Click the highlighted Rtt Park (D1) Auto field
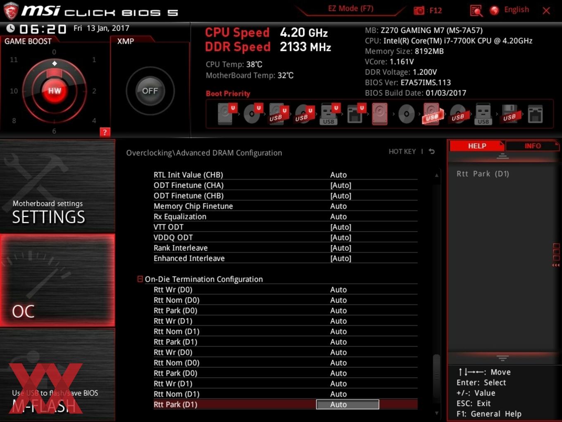The width and height of the screenshot is (562, 422). (x=348, y=404)
